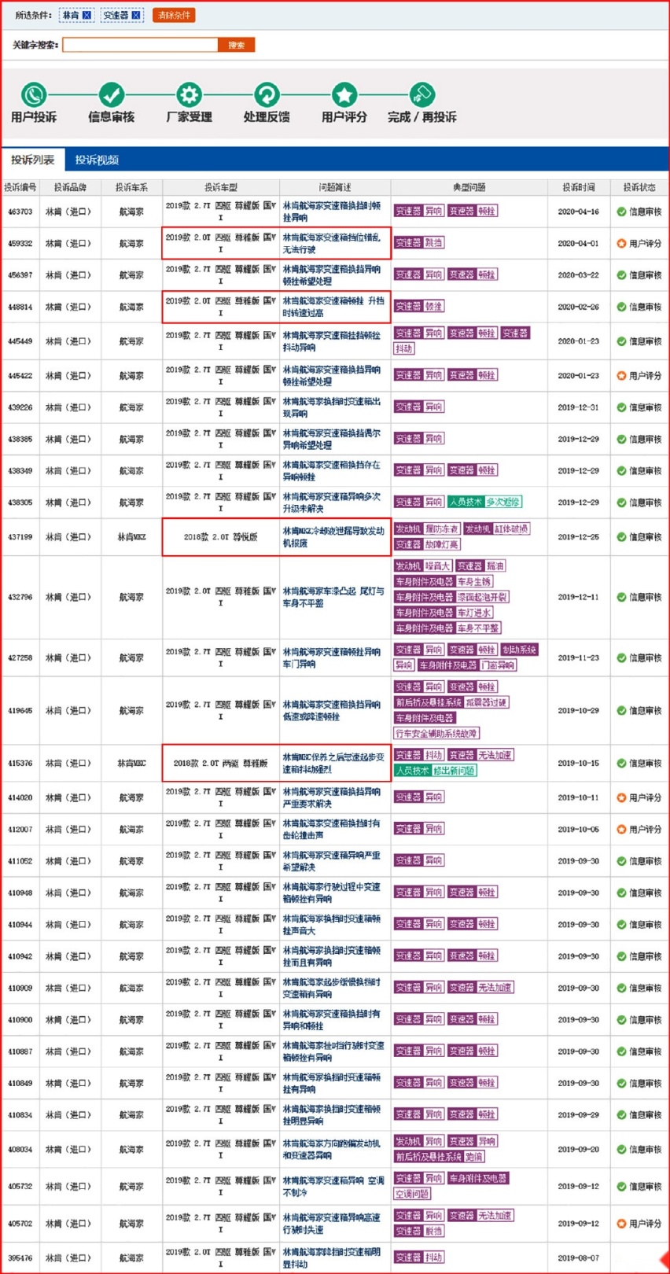This screenshot has height=1274, width=670.
Task: Click the green check status icon for 437199
Action: [x=621, y=537]
